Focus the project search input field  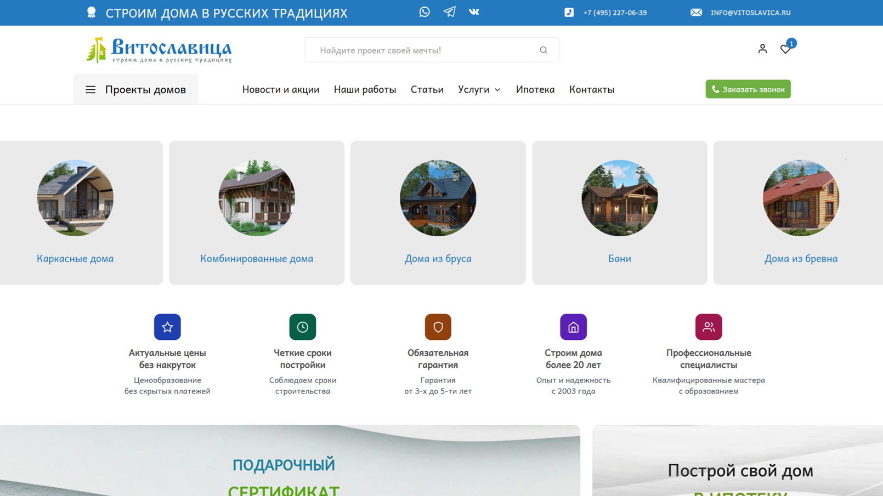(x=417, y=50)
